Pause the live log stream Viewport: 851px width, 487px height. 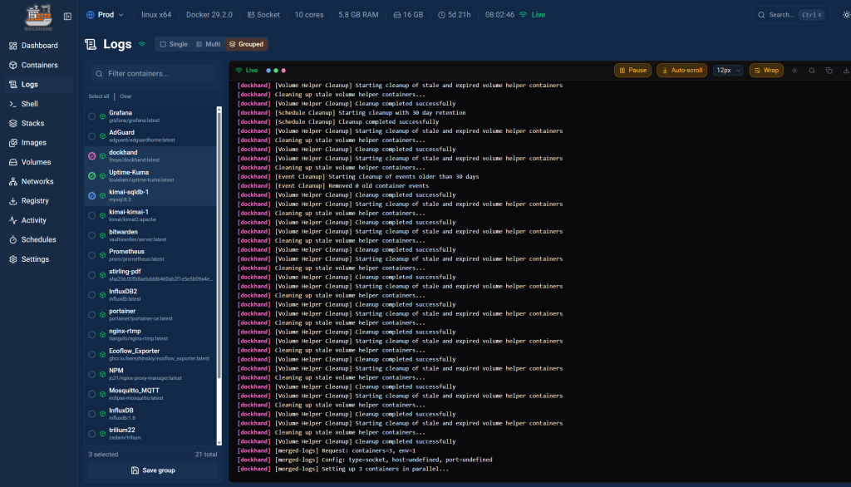point(632,71)
